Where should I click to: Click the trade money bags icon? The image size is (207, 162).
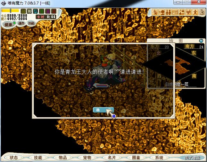[x=182, y=12]
